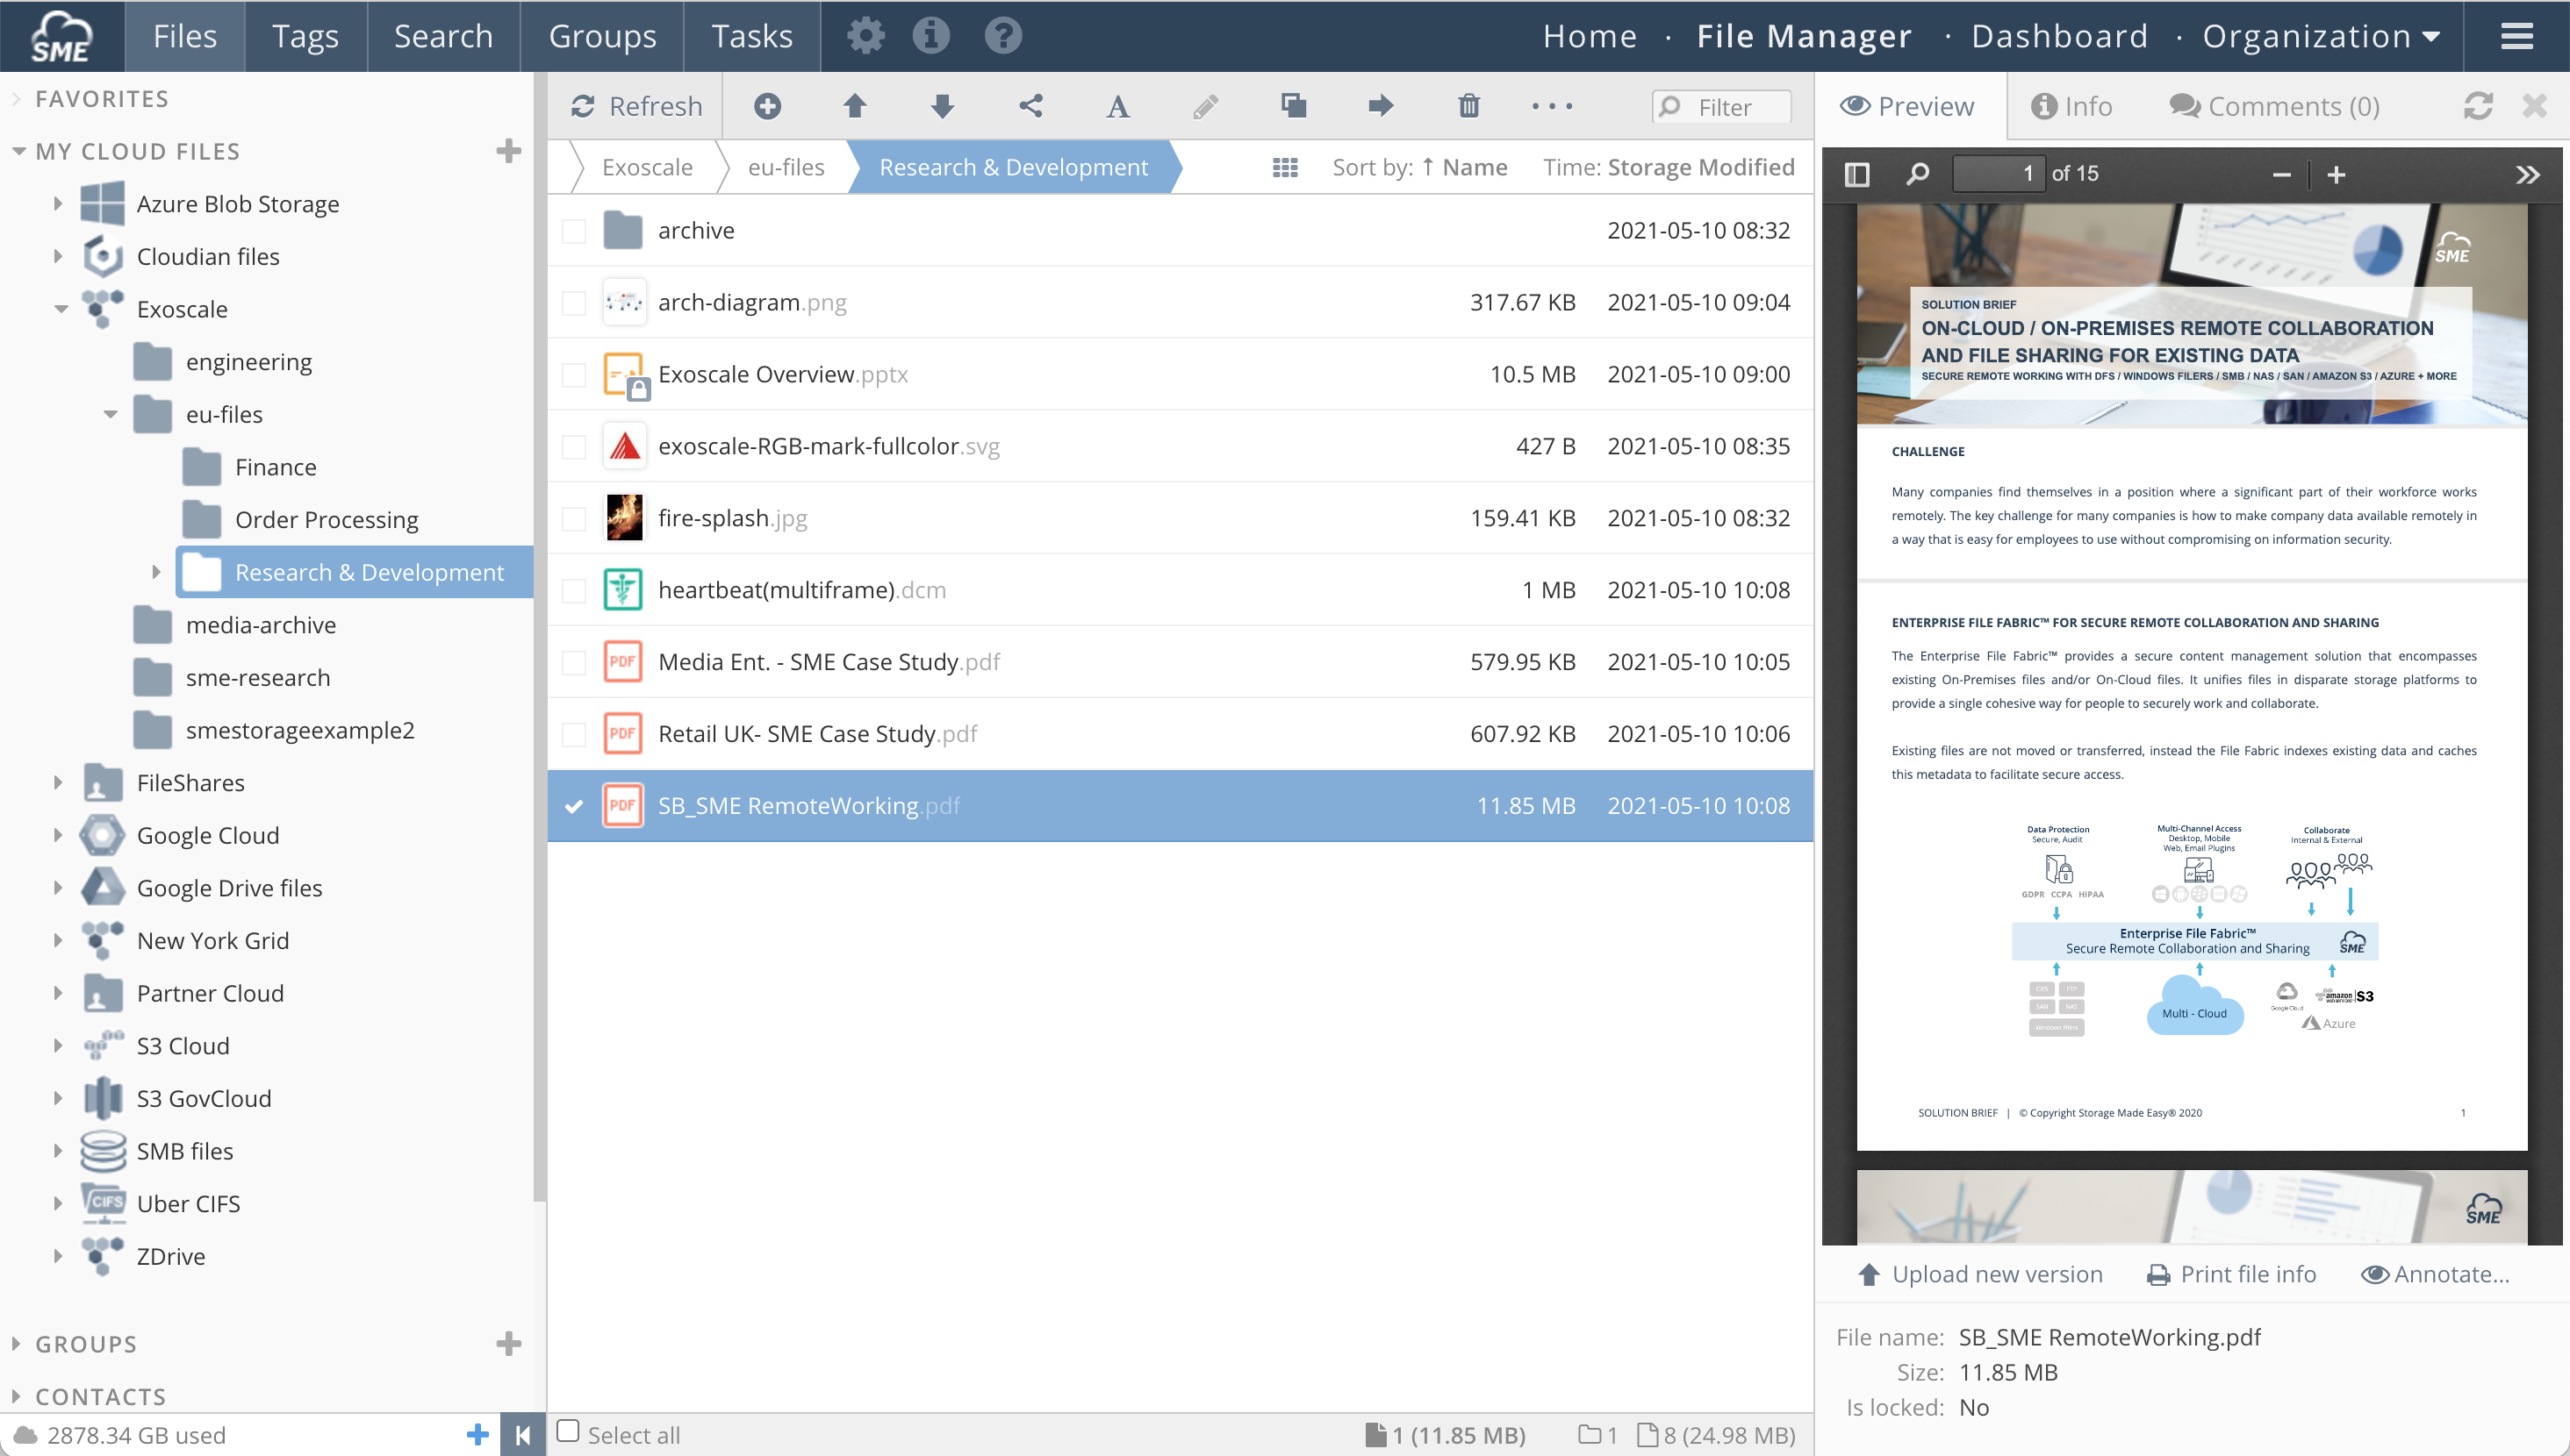Select checkbox next to fire-splash.jpg
The height and width of the screenshot is (1456, 2570).
click(573, 519)
